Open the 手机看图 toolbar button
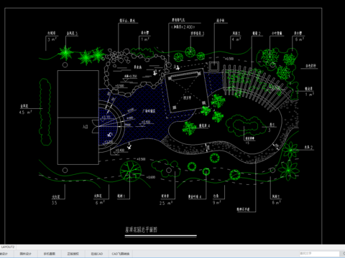This screenshot has height=258, width=345. [50, 254]
